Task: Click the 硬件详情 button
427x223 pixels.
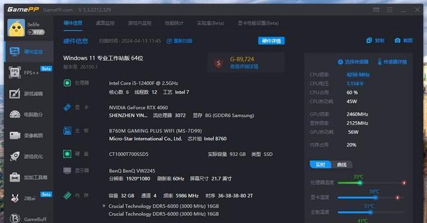Action: pyautogui.click(x=271, y=41)
